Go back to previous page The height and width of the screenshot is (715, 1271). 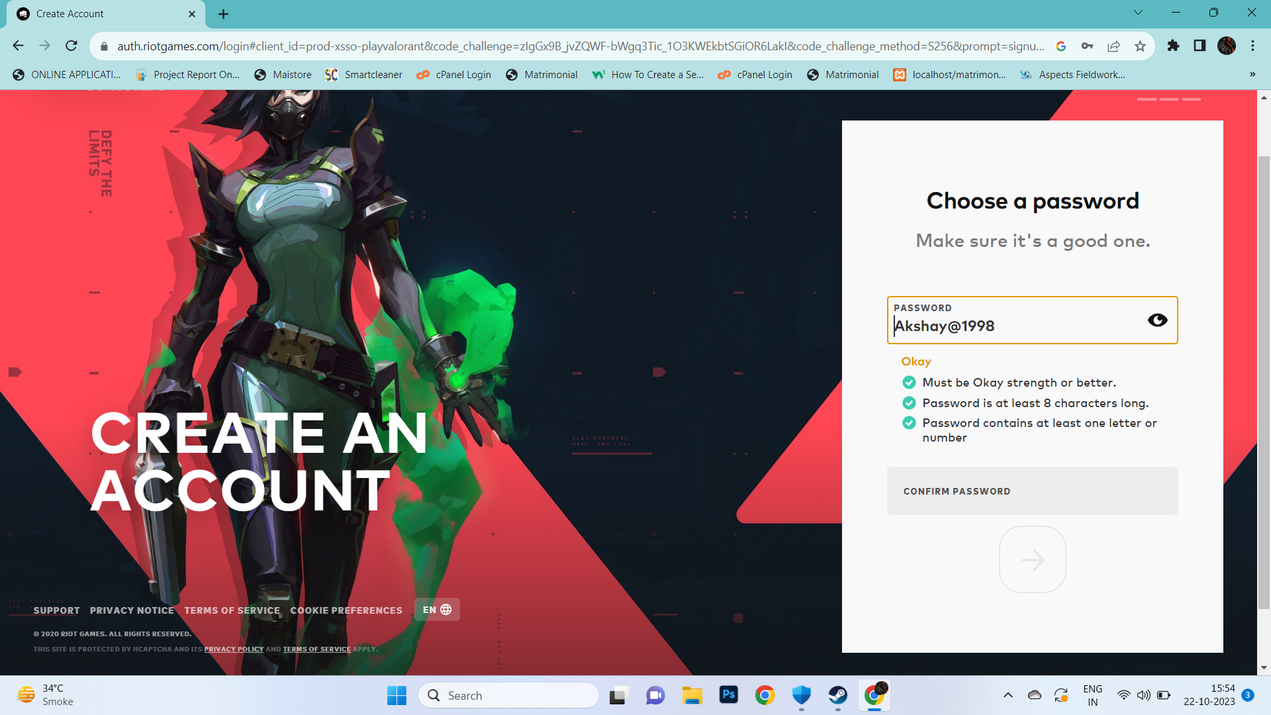tap(18, 46)
